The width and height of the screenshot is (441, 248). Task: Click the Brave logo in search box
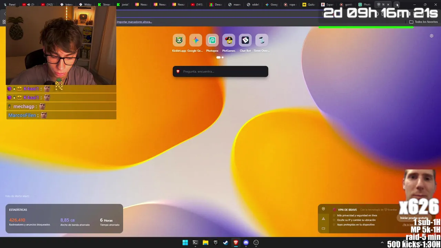pyautogui.click(x=178, y=71)
